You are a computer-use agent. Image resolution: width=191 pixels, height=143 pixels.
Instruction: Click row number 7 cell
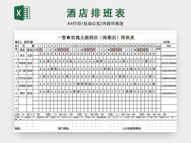16,101
